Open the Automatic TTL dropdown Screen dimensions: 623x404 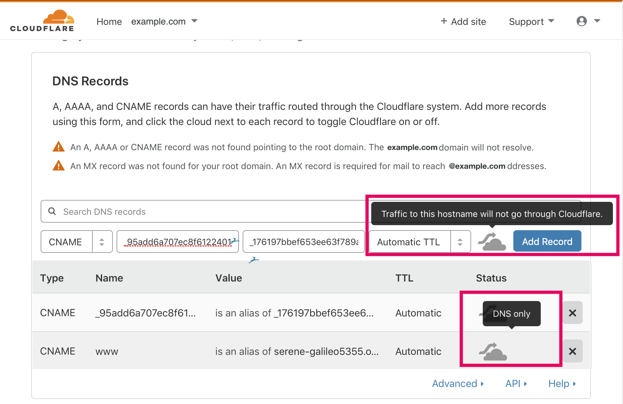(420, 242)
